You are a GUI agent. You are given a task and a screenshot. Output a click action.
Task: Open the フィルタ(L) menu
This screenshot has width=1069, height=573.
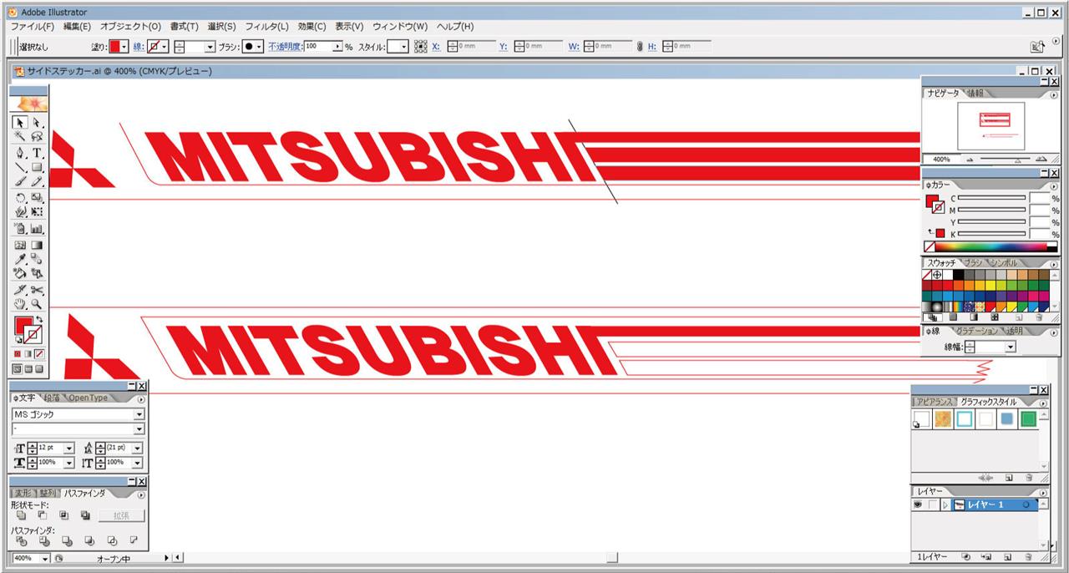click(x=266, y=27)
